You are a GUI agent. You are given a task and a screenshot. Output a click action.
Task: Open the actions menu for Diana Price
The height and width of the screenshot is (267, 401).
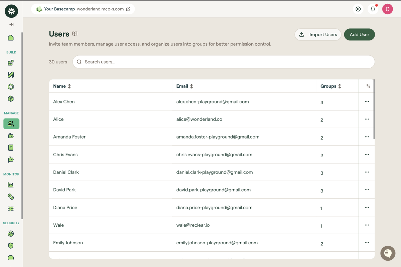point(367,208)
